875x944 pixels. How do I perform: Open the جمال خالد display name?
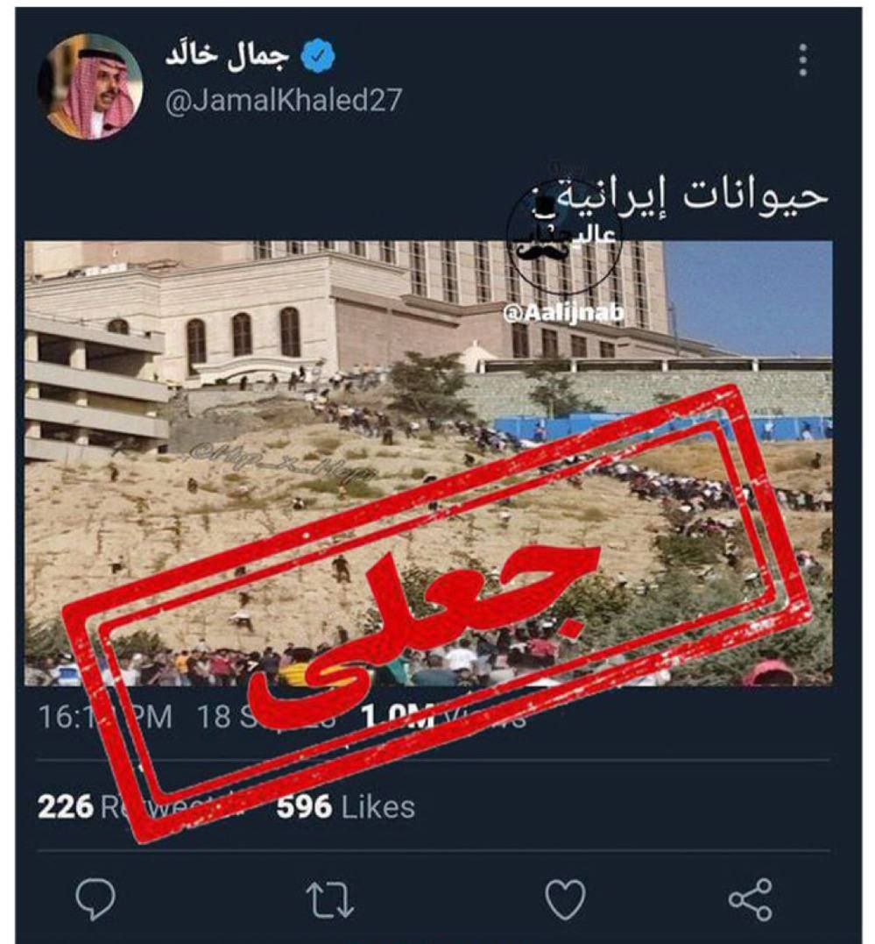[x=228, y=55]
